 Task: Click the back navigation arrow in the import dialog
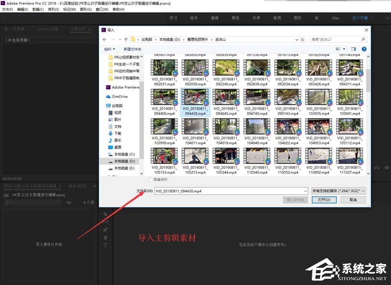(104, 40)
